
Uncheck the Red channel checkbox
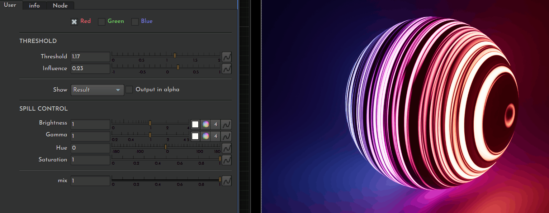tap(74, 22)
